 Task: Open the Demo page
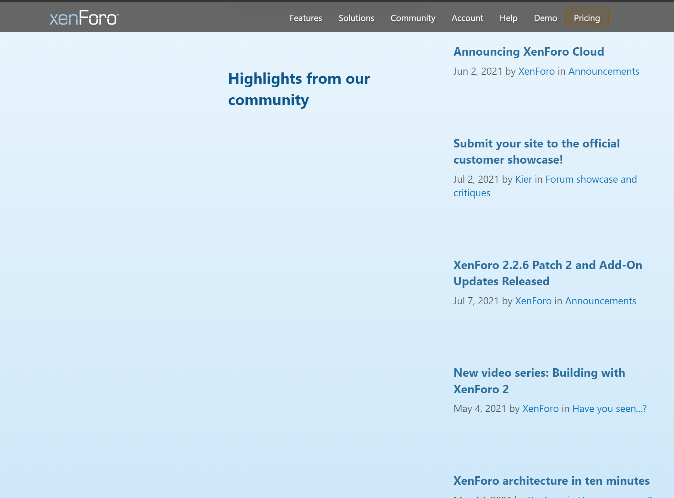[x=545, y=18]
